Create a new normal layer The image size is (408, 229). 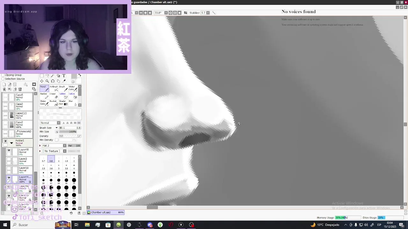coord(4,84)
